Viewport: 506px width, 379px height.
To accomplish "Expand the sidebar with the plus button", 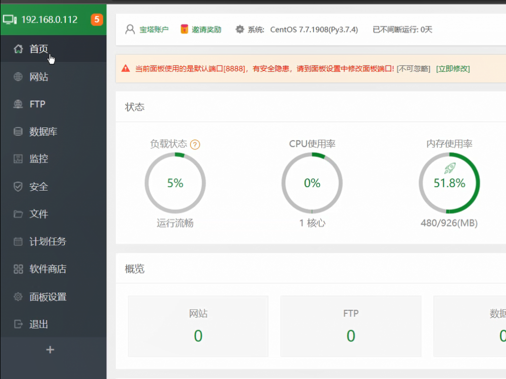I will 49,349.
